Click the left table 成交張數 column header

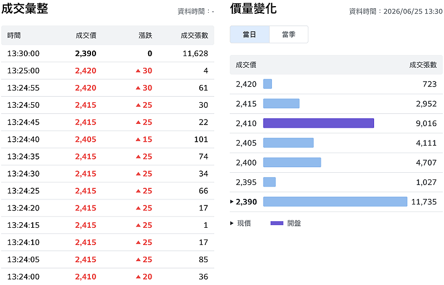point(194,36)
